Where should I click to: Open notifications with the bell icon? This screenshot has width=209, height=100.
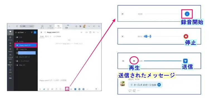pyautogui.click(x=76, y=26)
